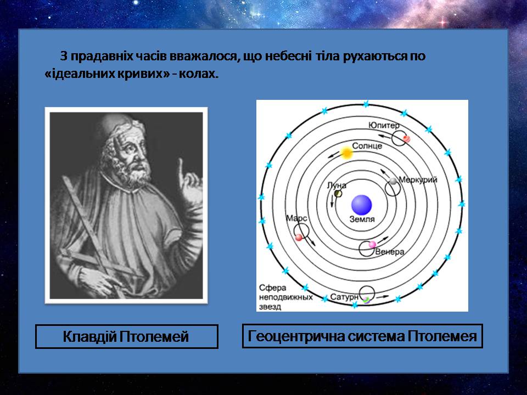Select the Saturn planet labeled Сатурн
Viewport: 527px width, 395px height.
(366, 300)
